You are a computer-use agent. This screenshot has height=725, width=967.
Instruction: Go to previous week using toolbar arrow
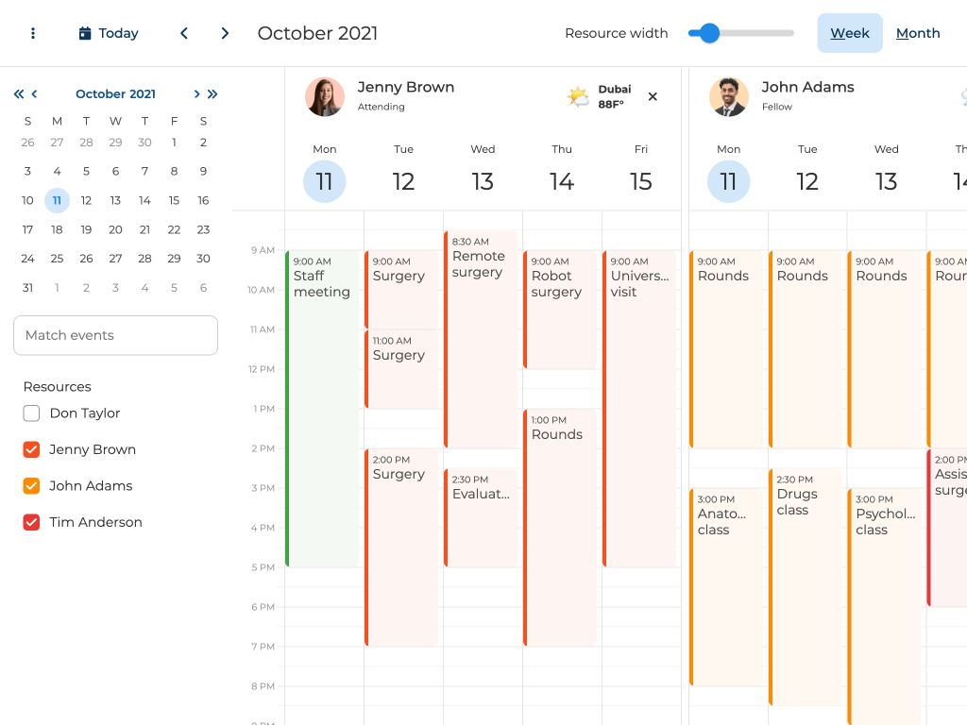tap(184, 33)
